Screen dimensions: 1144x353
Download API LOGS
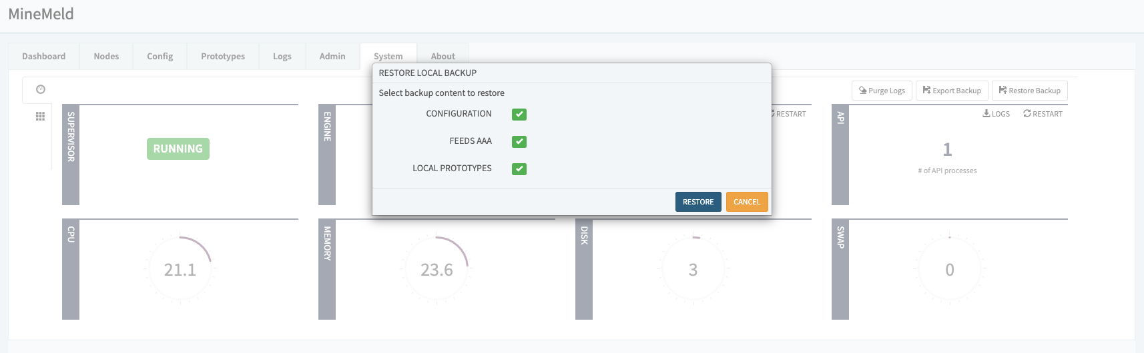pos(996,114)
